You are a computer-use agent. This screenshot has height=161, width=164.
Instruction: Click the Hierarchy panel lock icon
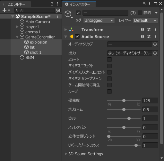(x=52, y=4)
